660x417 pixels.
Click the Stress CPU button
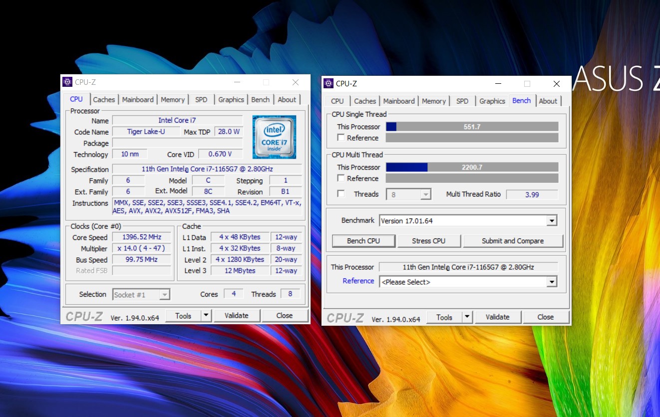coord(429,241)
